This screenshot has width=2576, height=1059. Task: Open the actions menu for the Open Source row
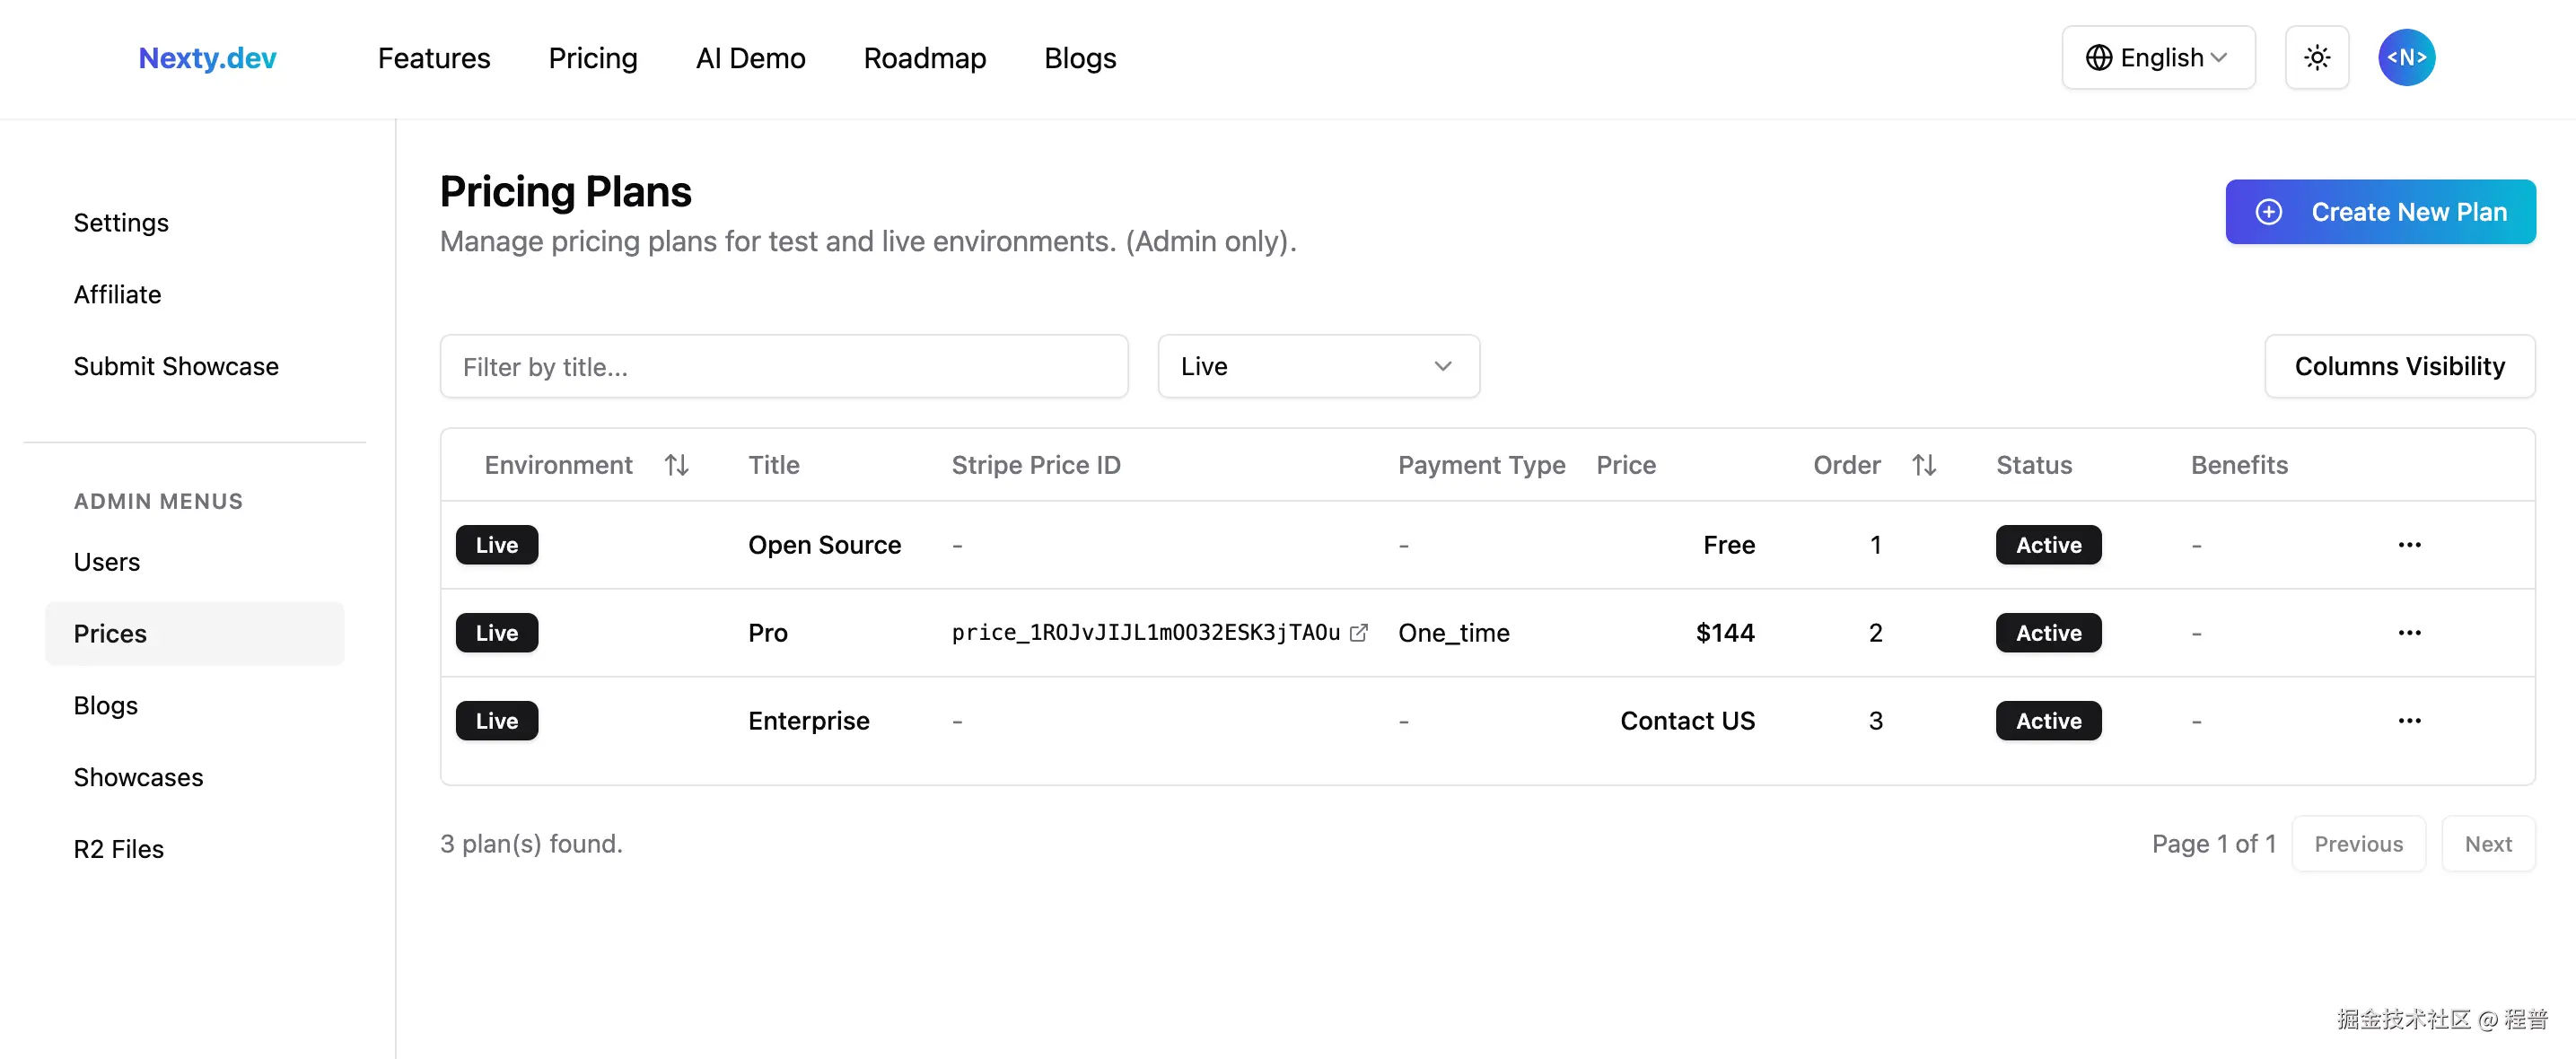[2410, 545]
